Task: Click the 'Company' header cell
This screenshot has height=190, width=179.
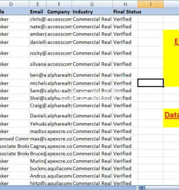Action: 59,12
